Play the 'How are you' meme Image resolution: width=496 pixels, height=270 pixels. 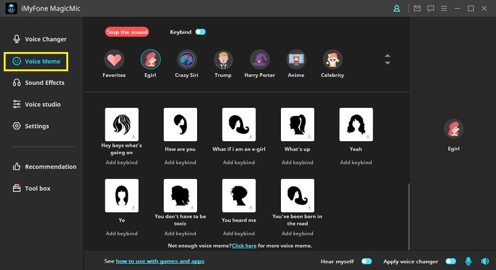pos(180,124)
